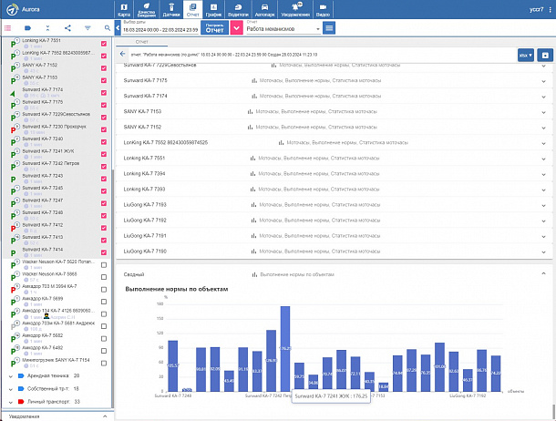
Task: Collapse sidebar with left arrow button
Action: (x=118, y=28)
